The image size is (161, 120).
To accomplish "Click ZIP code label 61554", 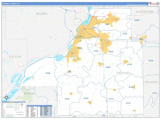I will click(x=79, y=48).
